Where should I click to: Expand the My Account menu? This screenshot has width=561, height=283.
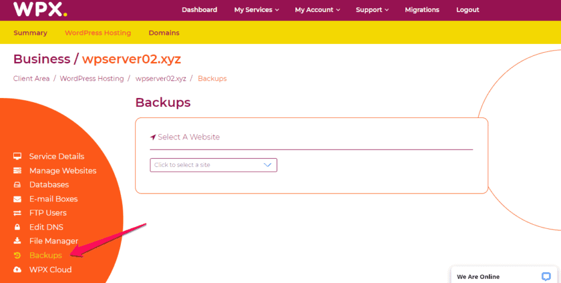pos(317,10)
